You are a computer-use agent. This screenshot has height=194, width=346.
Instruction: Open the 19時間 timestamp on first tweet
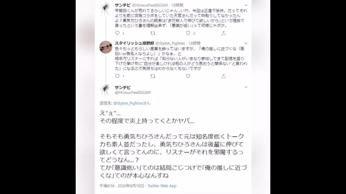[x=177, y=5]
